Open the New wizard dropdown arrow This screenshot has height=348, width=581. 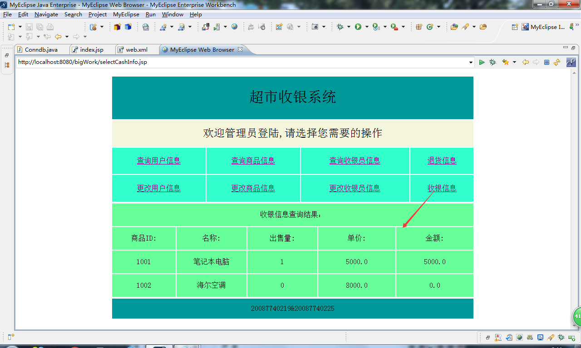(20, 27)
